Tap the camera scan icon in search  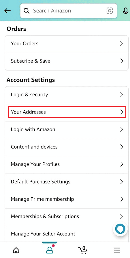click(110, 11)
